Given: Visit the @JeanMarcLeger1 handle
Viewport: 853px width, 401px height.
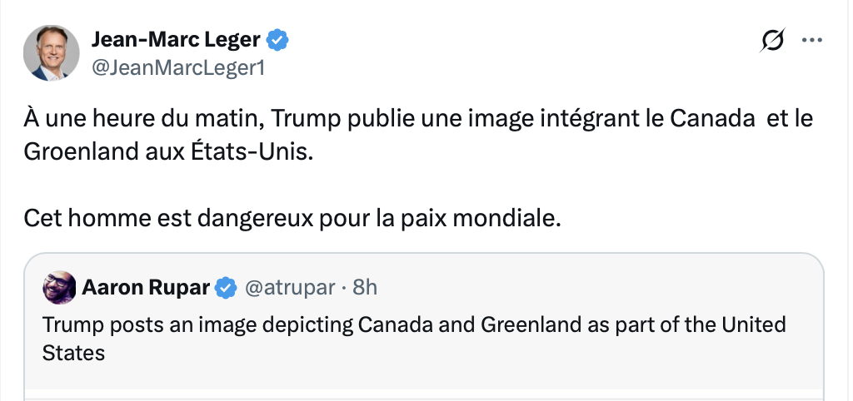Looking at the screenshot, I should 177,67.
